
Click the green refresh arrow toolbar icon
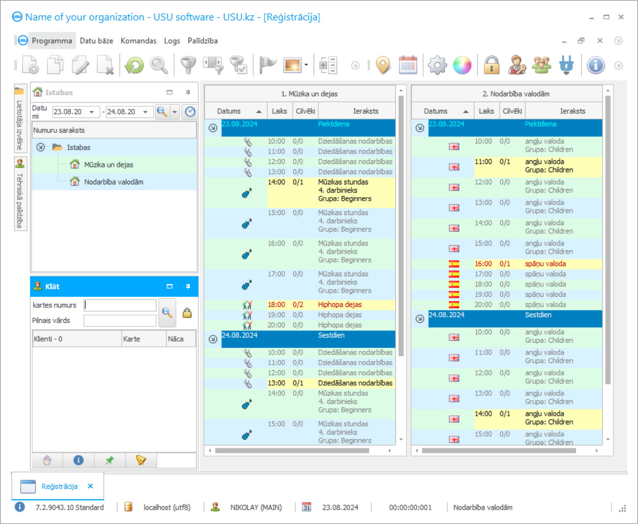coord(134,65)
